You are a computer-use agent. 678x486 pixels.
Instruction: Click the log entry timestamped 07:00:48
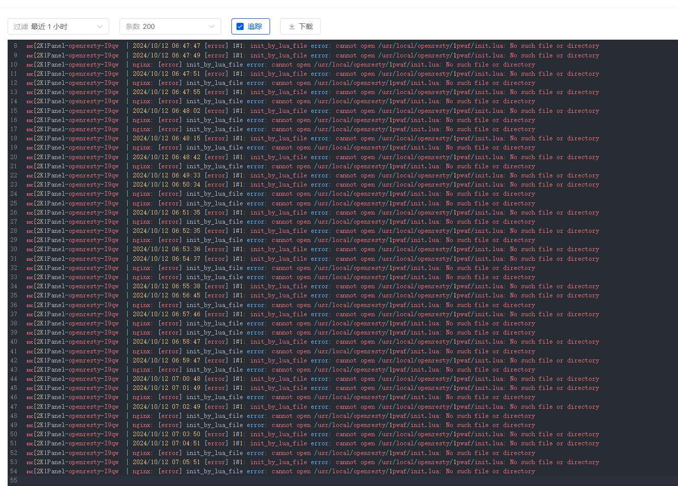click(313, 379)
